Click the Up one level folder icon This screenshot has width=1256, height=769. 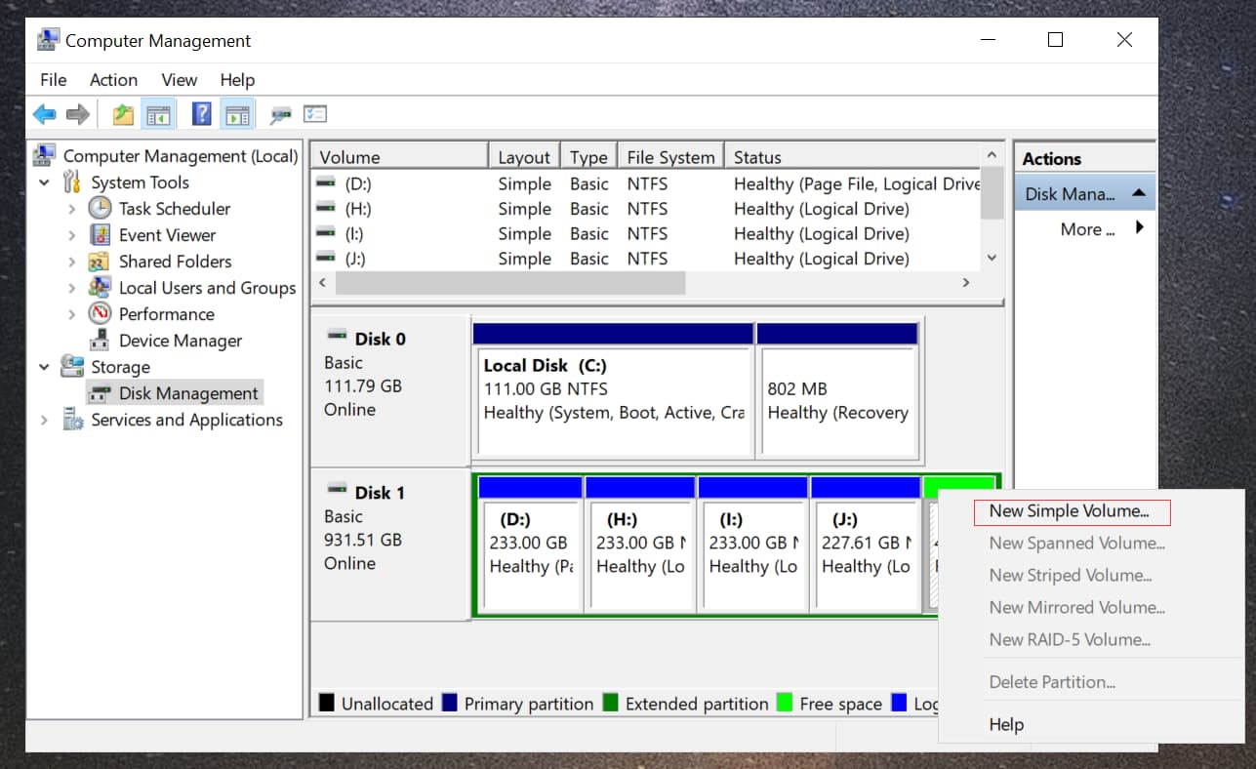pos(123,114)
